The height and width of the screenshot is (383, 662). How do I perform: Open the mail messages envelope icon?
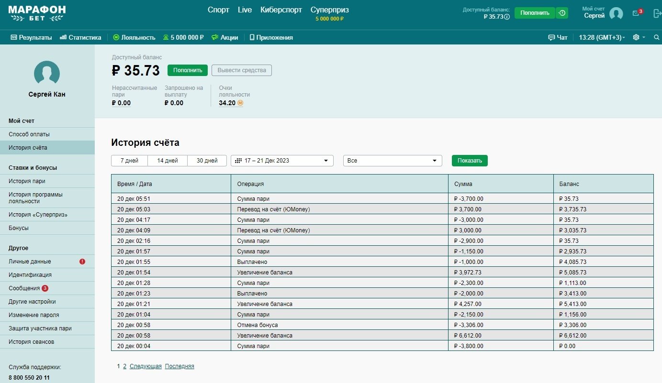point(636,13)
